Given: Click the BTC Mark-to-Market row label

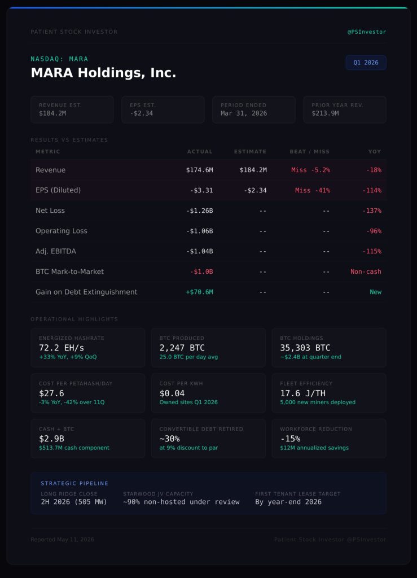Looking at the screenshot, I should [69, 272].
